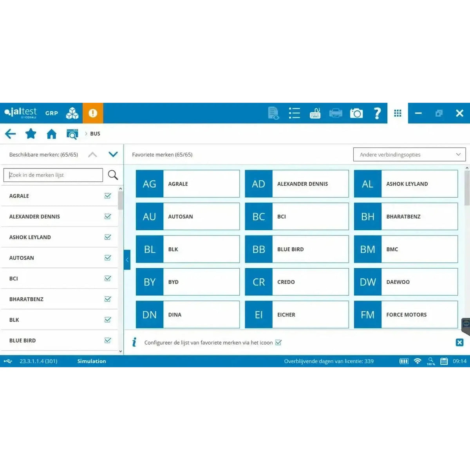The width and height of the screenshot is (470, 470).
Task: Open the EICHER brand tile
Action: point(296,315)
